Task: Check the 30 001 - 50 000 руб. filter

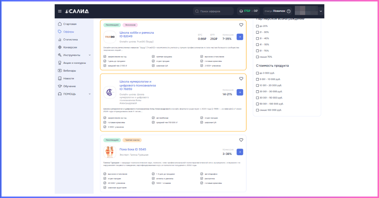Action: point(257,98)
